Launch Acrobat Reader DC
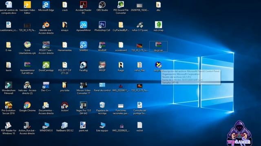This screenshot has width=261, height=146. click(x=83, y=7)
